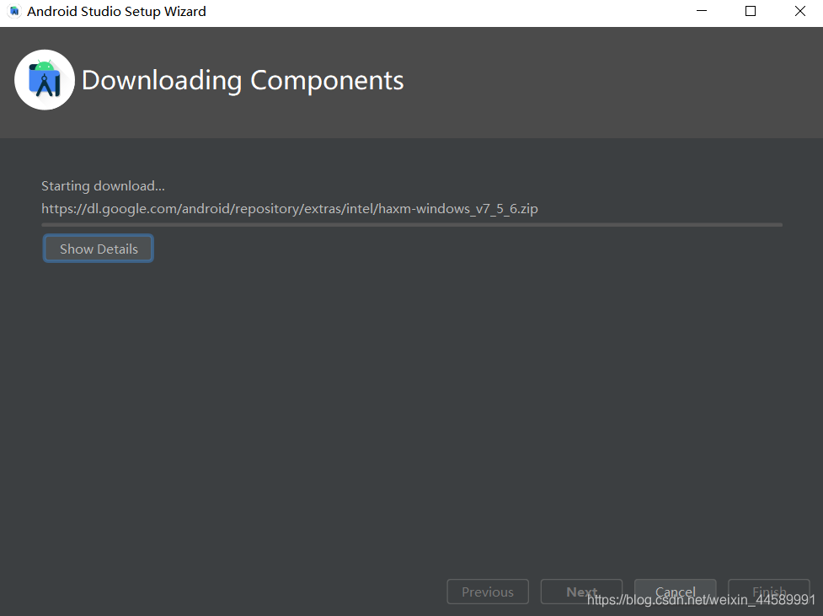
Task: Click the 'Downloading Components' heading
Action: click(243, 80)
